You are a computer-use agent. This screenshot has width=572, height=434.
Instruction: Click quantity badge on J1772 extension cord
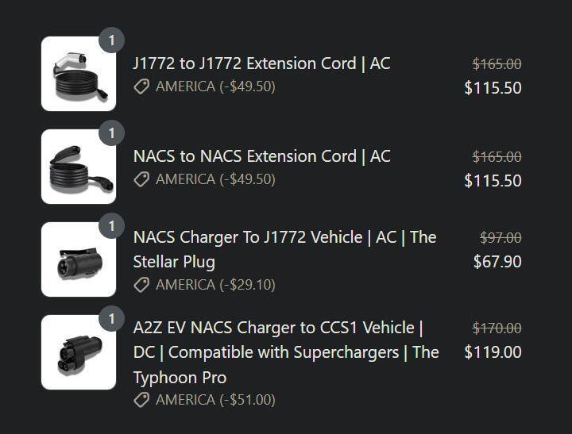(112, 40)
